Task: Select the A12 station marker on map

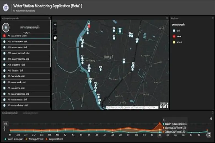Action: click(x=96, y=85)
